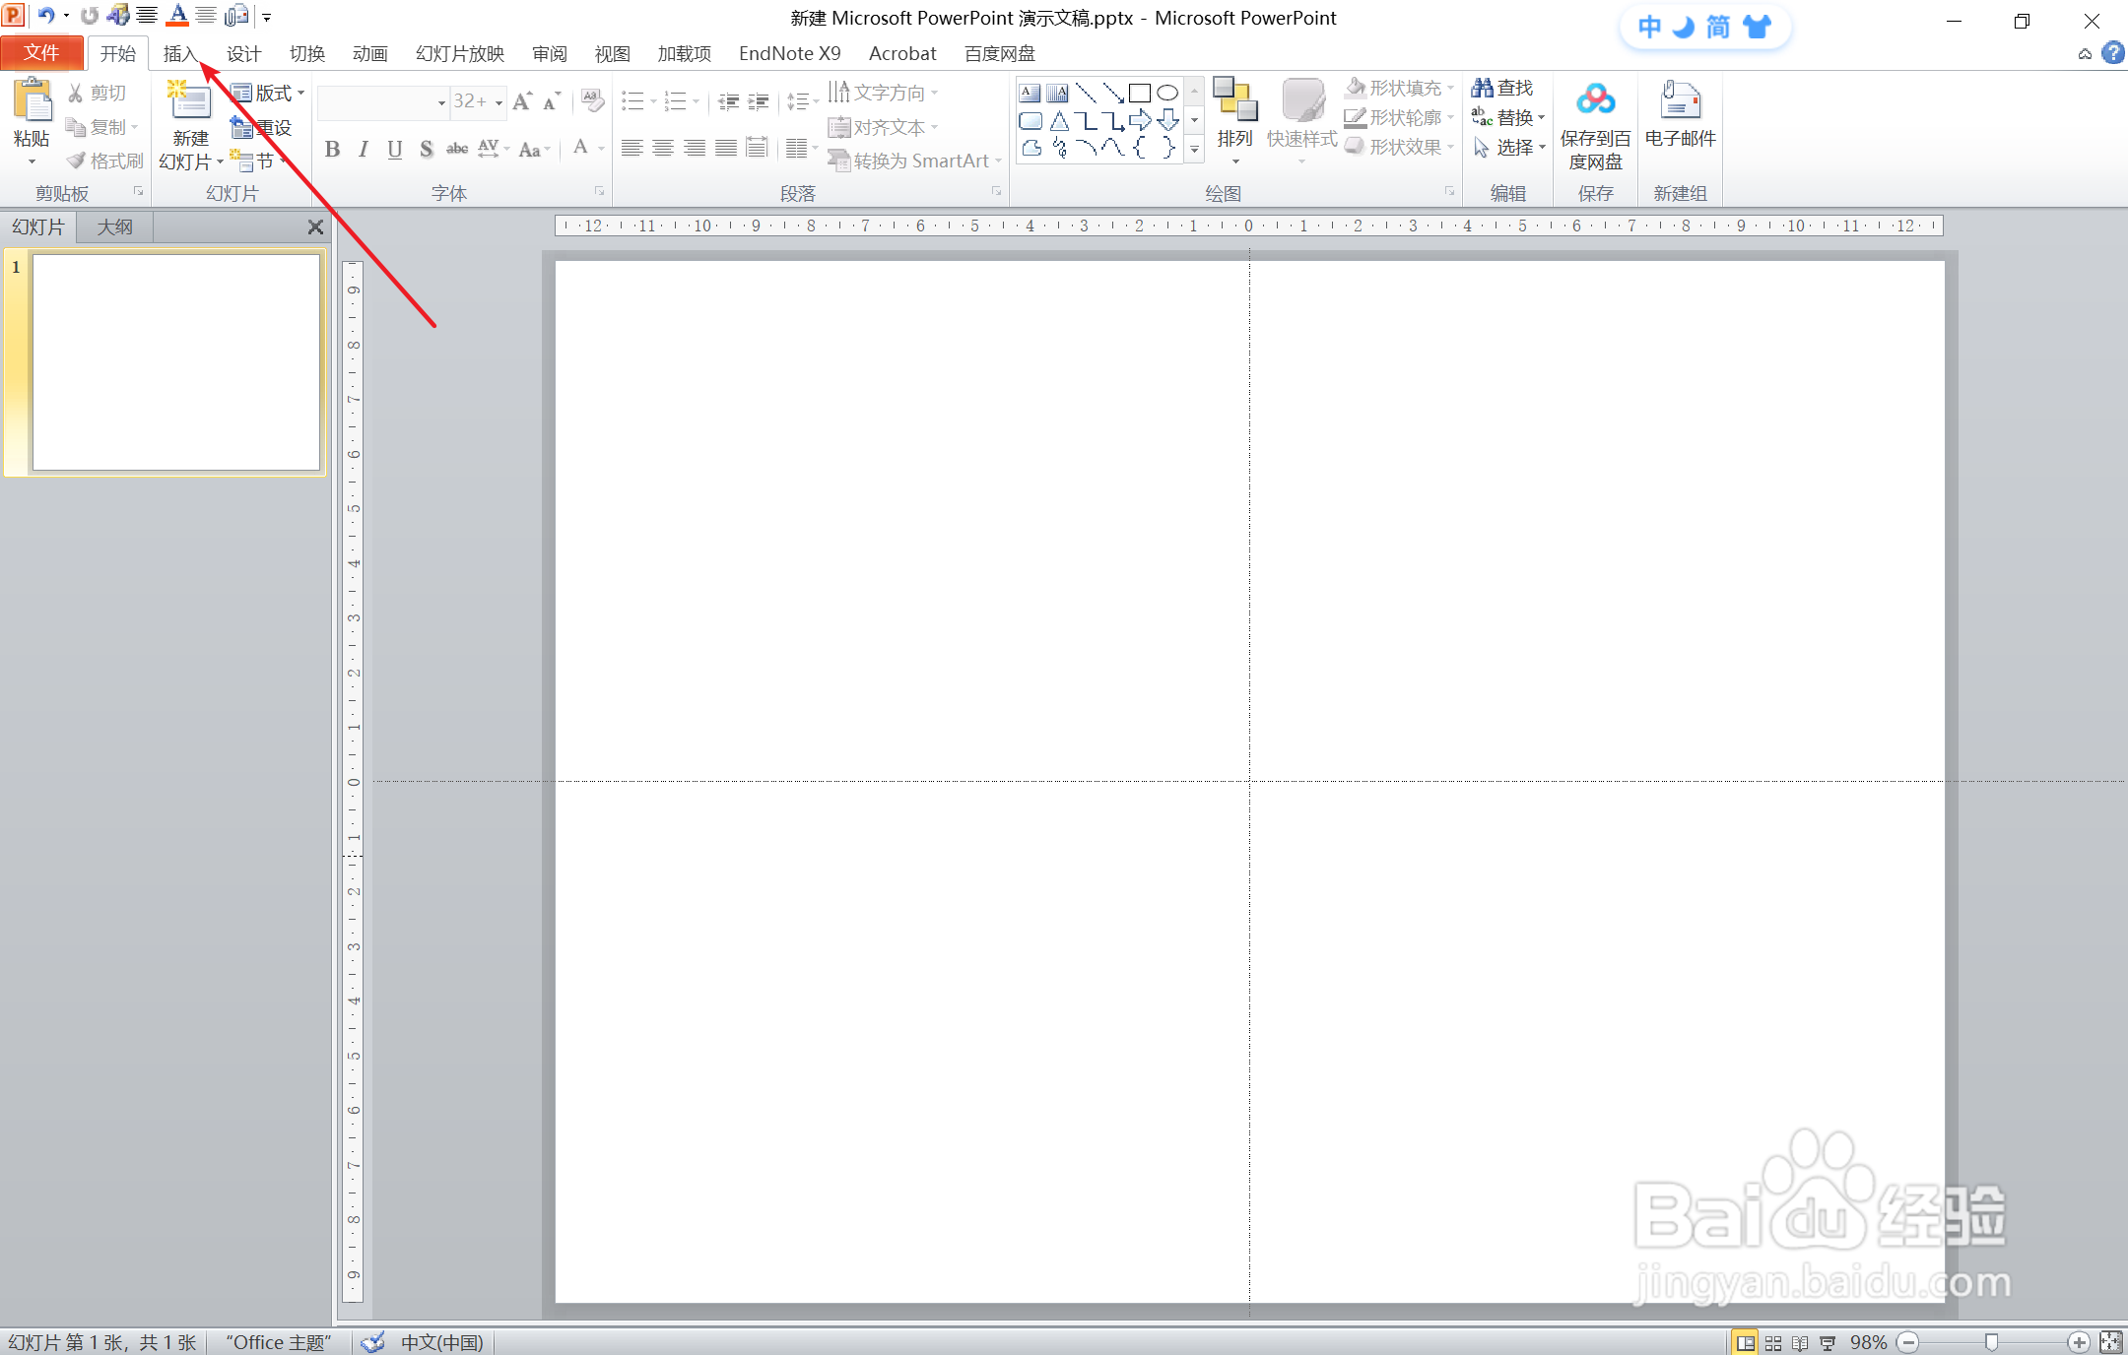Click the Copy (复制) button
The image size is (2128, 1355).
coord(101,127)
